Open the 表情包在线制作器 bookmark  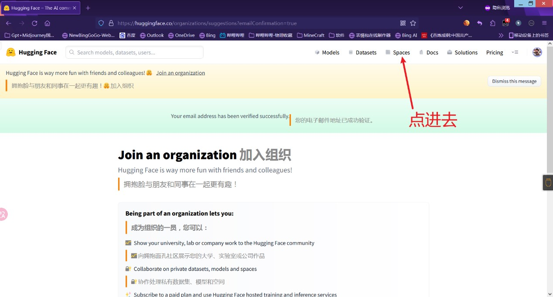point(370,35)
